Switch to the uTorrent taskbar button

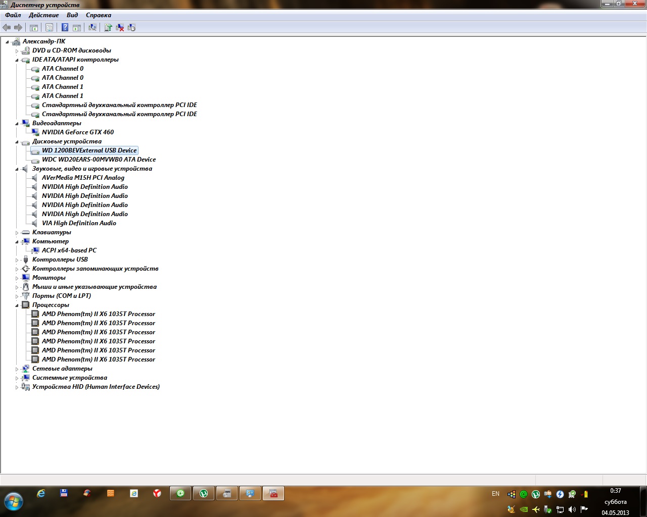(x=204, y=493)
